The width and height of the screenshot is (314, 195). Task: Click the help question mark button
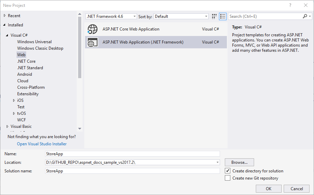pos(290,5)
